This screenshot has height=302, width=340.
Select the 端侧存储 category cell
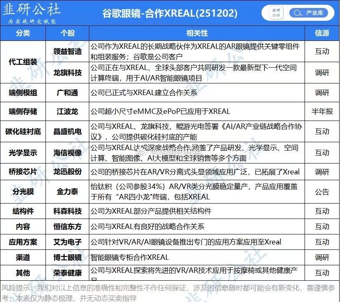point(23,111)
